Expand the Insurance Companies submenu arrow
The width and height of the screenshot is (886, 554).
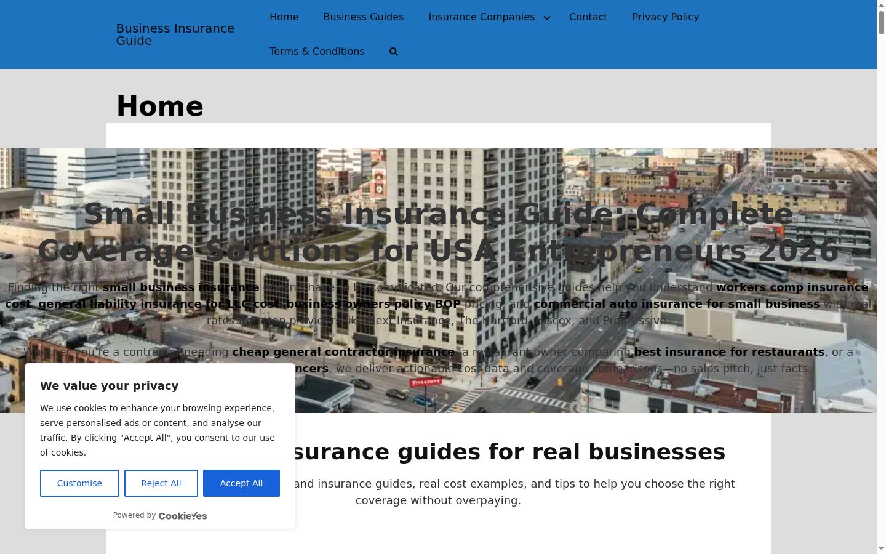[x=546, y=18]
